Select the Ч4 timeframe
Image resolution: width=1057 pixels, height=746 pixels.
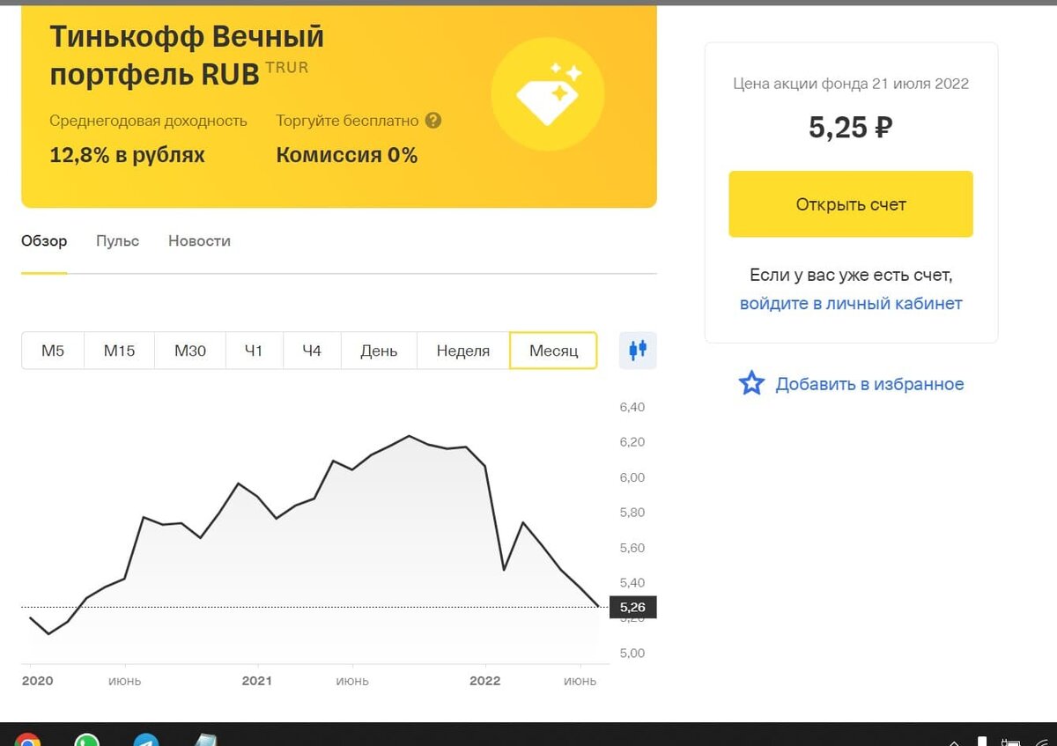click(312, 350)
